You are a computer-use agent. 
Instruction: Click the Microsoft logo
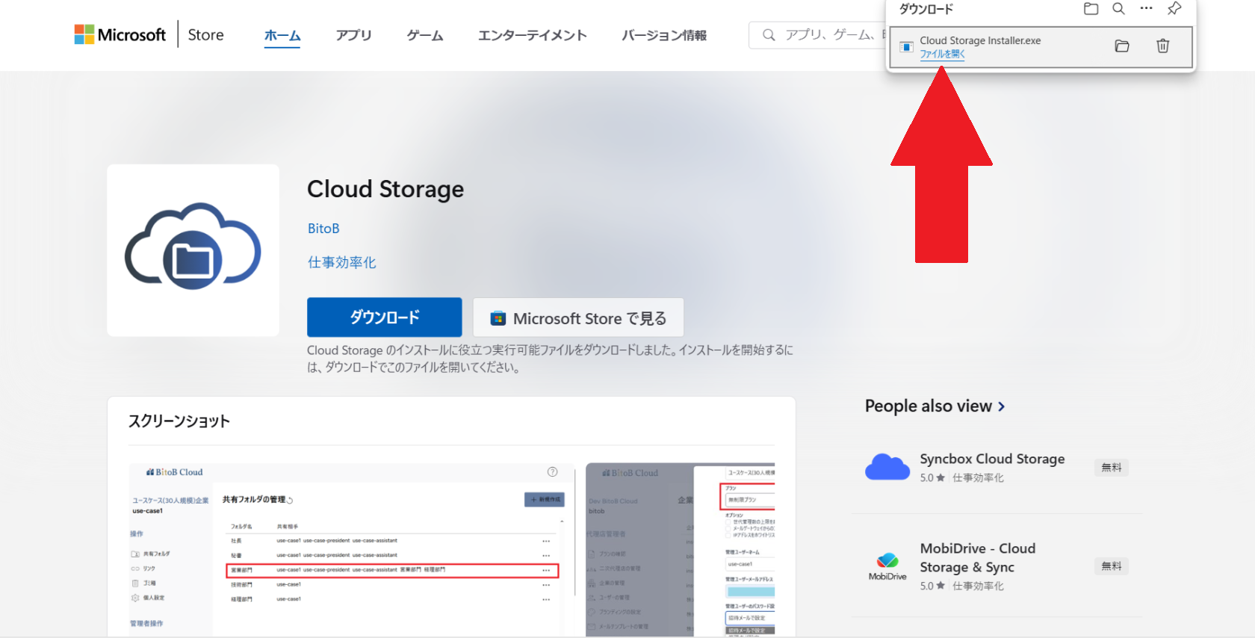(x=120, y=35)
